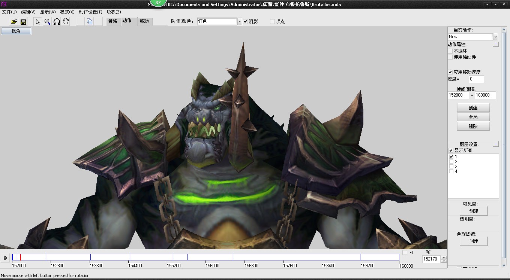Click the 透明度 transparency label

coord(467,219)
